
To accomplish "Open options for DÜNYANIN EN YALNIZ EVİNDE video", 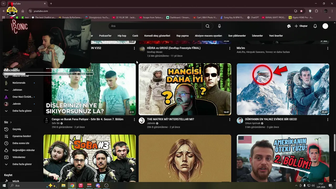I will click(x=328, y=119).
